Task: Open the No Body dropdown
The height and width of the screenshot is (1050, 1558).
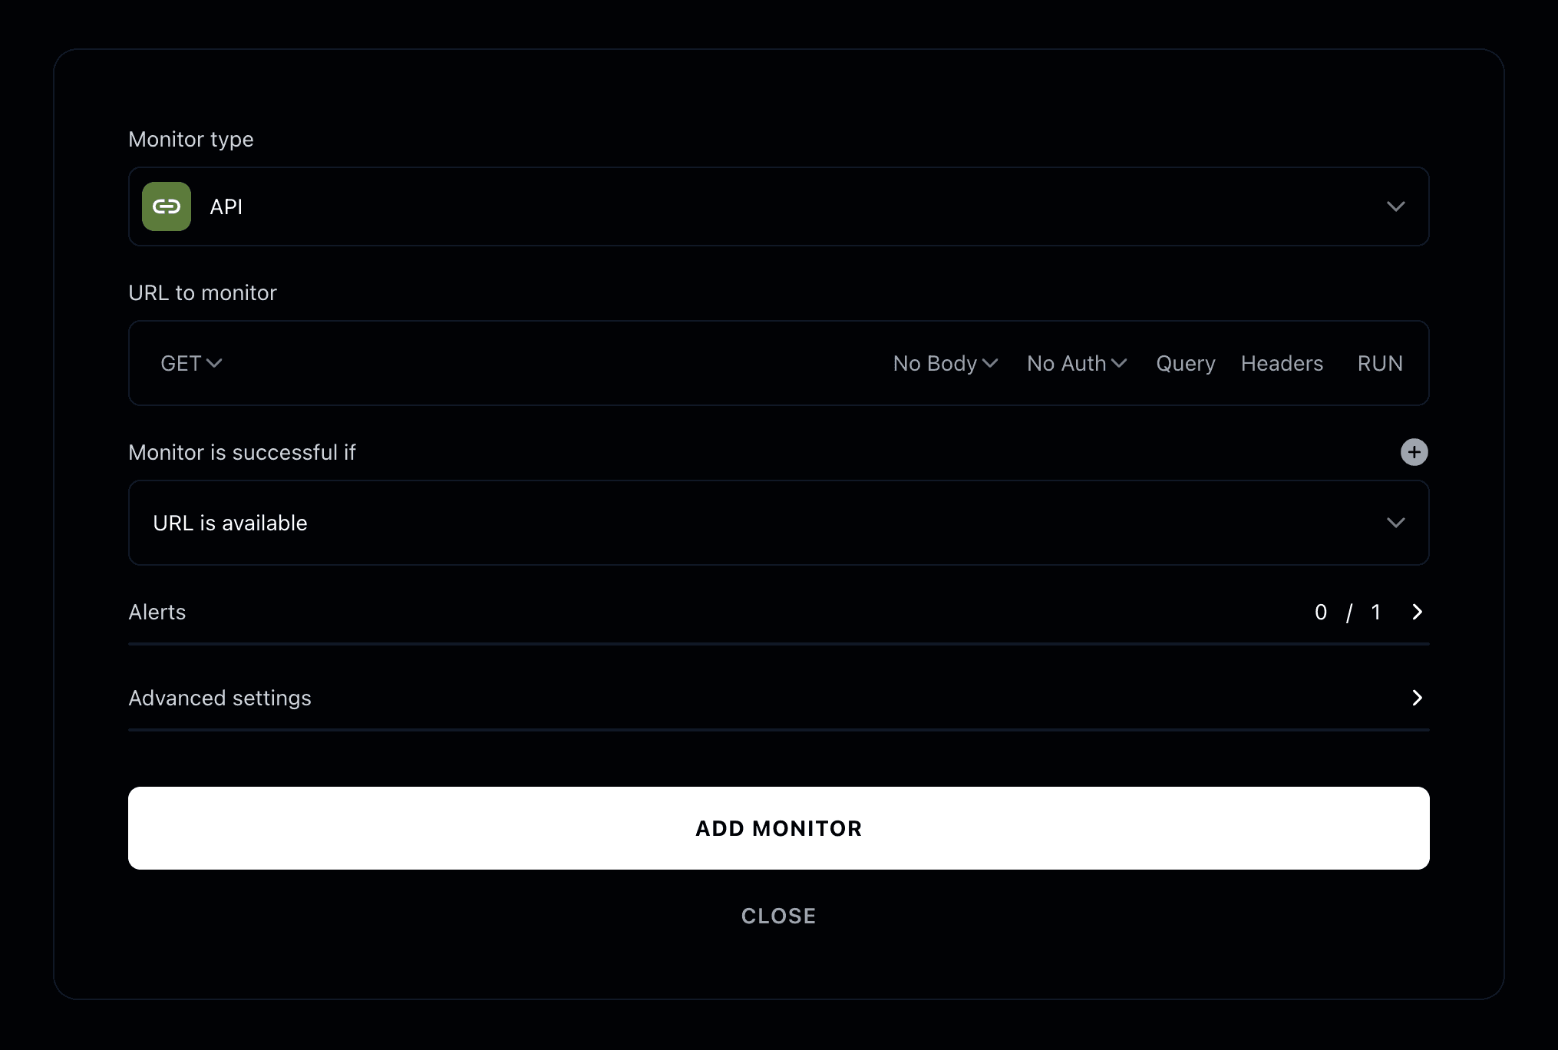Action: coord(945,363)
